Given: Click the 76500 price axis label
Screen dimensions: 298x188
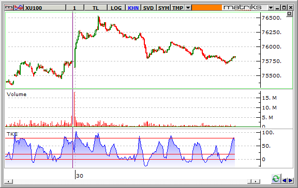Looking at the screenshot, I should (272, 18).
